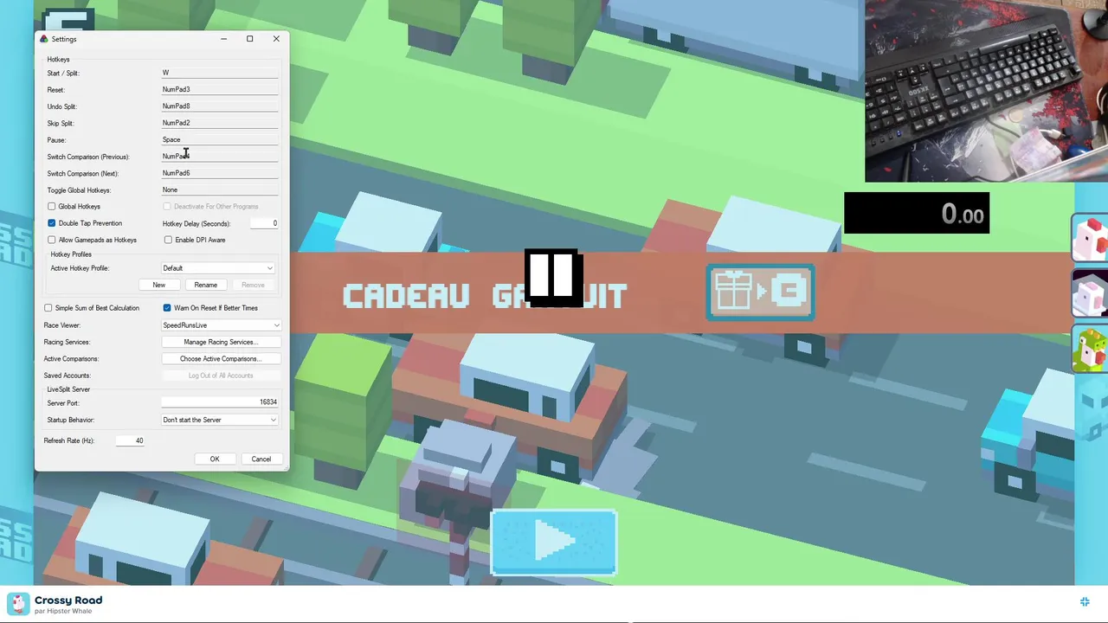
Task: Select the green duck character thumbnail
Action: click(1091, 349)
